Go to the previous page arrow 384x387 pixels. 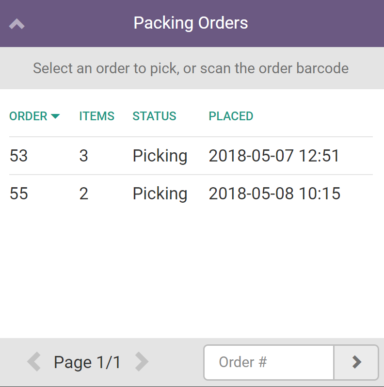point(34,362)
